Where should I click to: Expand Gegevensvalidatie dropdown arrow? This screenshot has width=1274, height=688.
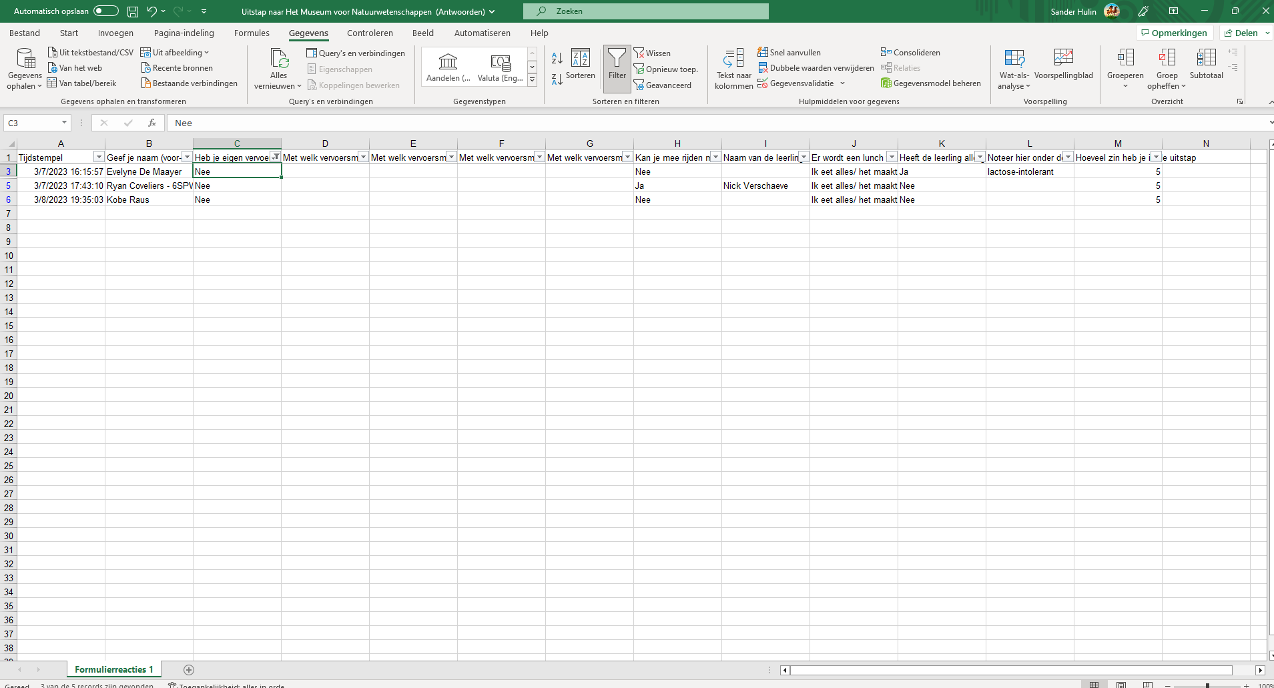tap(842, 83)
